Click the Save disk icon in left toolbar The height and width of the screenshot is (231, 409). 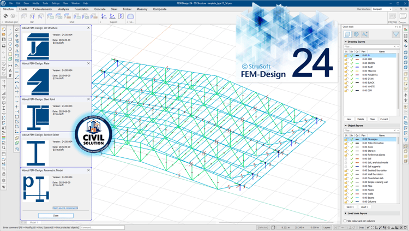[4, 39]
